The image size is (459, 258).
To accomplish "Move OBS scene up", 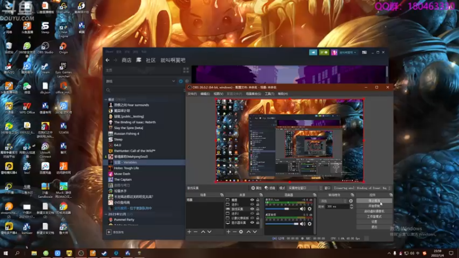I will (203, 232).
